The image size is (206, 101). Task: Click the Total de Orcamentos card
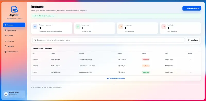point(52,28)
